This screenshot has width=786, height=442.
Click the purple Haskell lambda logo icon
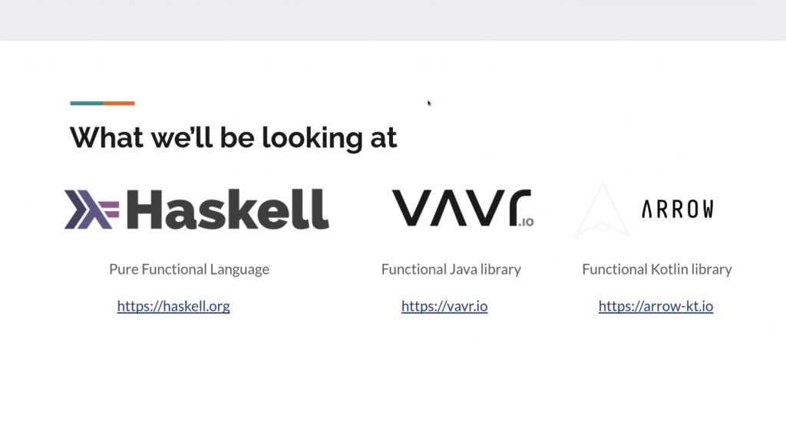tap(92, 209)
